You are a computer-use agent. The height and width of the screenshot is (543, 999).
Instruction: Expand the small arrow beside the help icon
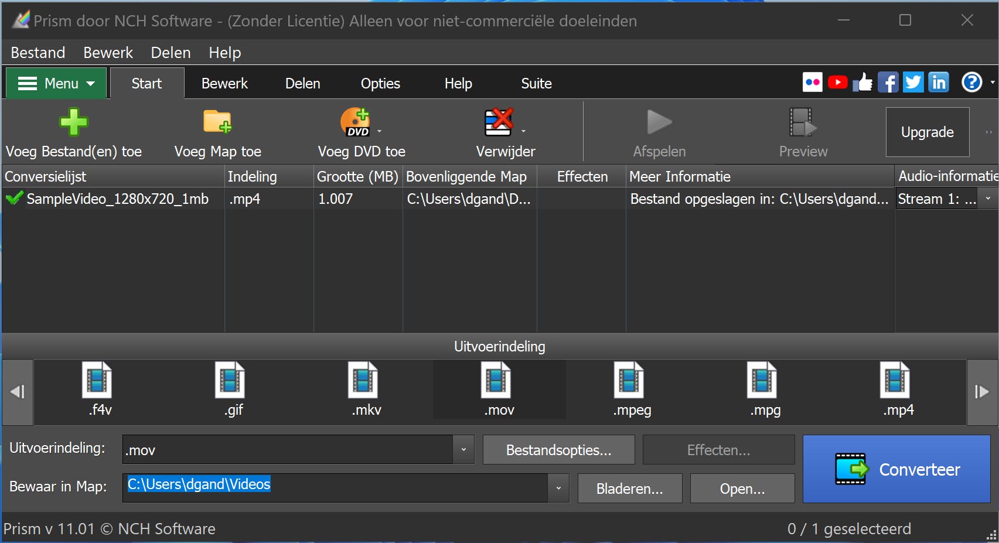pos(993,82)
